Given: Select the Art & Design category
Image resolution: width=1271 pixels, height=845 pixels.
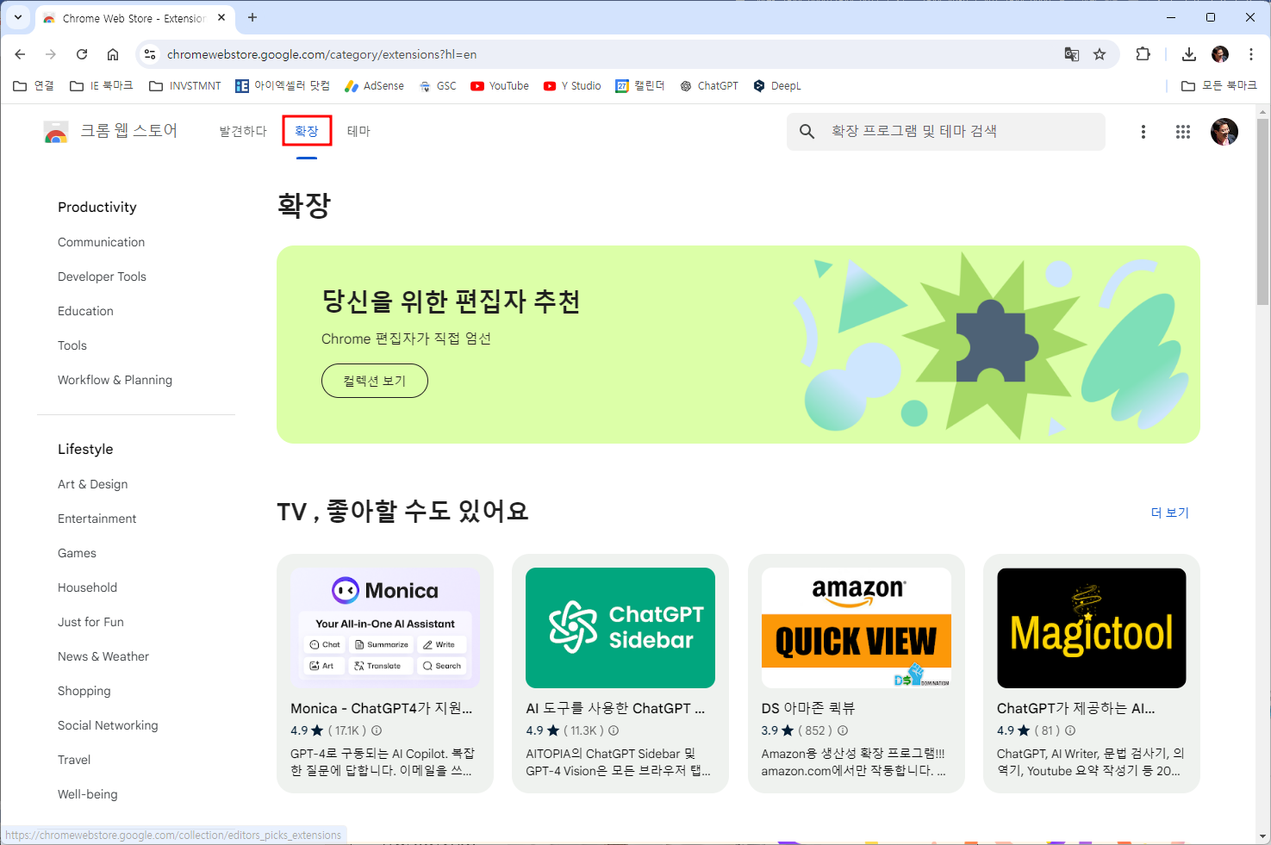Looking at the screenshot, I should click(x=92, y=484).
